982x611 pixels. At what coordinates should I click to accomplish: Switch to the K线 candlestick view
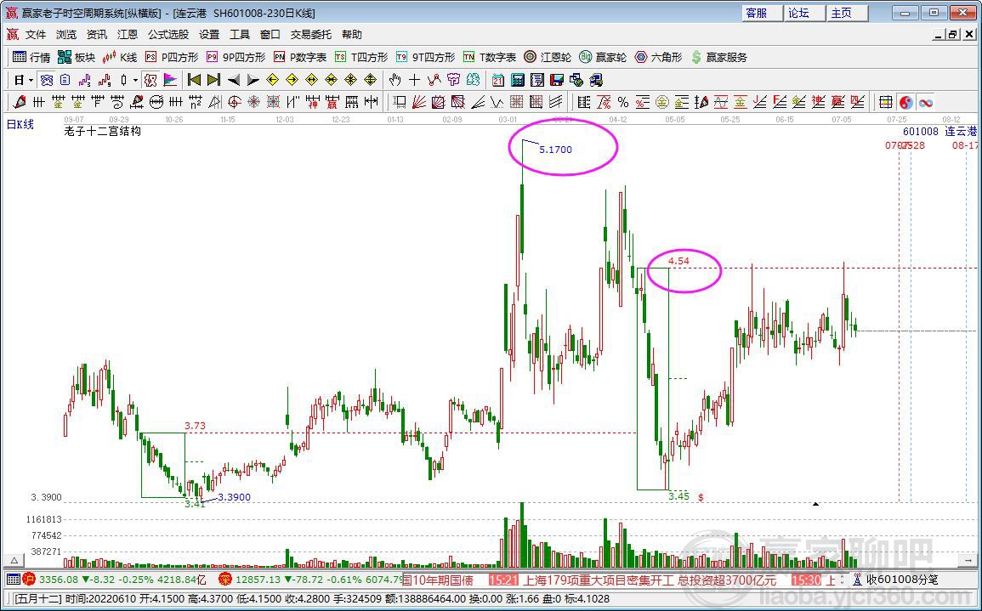click(120, 58)
